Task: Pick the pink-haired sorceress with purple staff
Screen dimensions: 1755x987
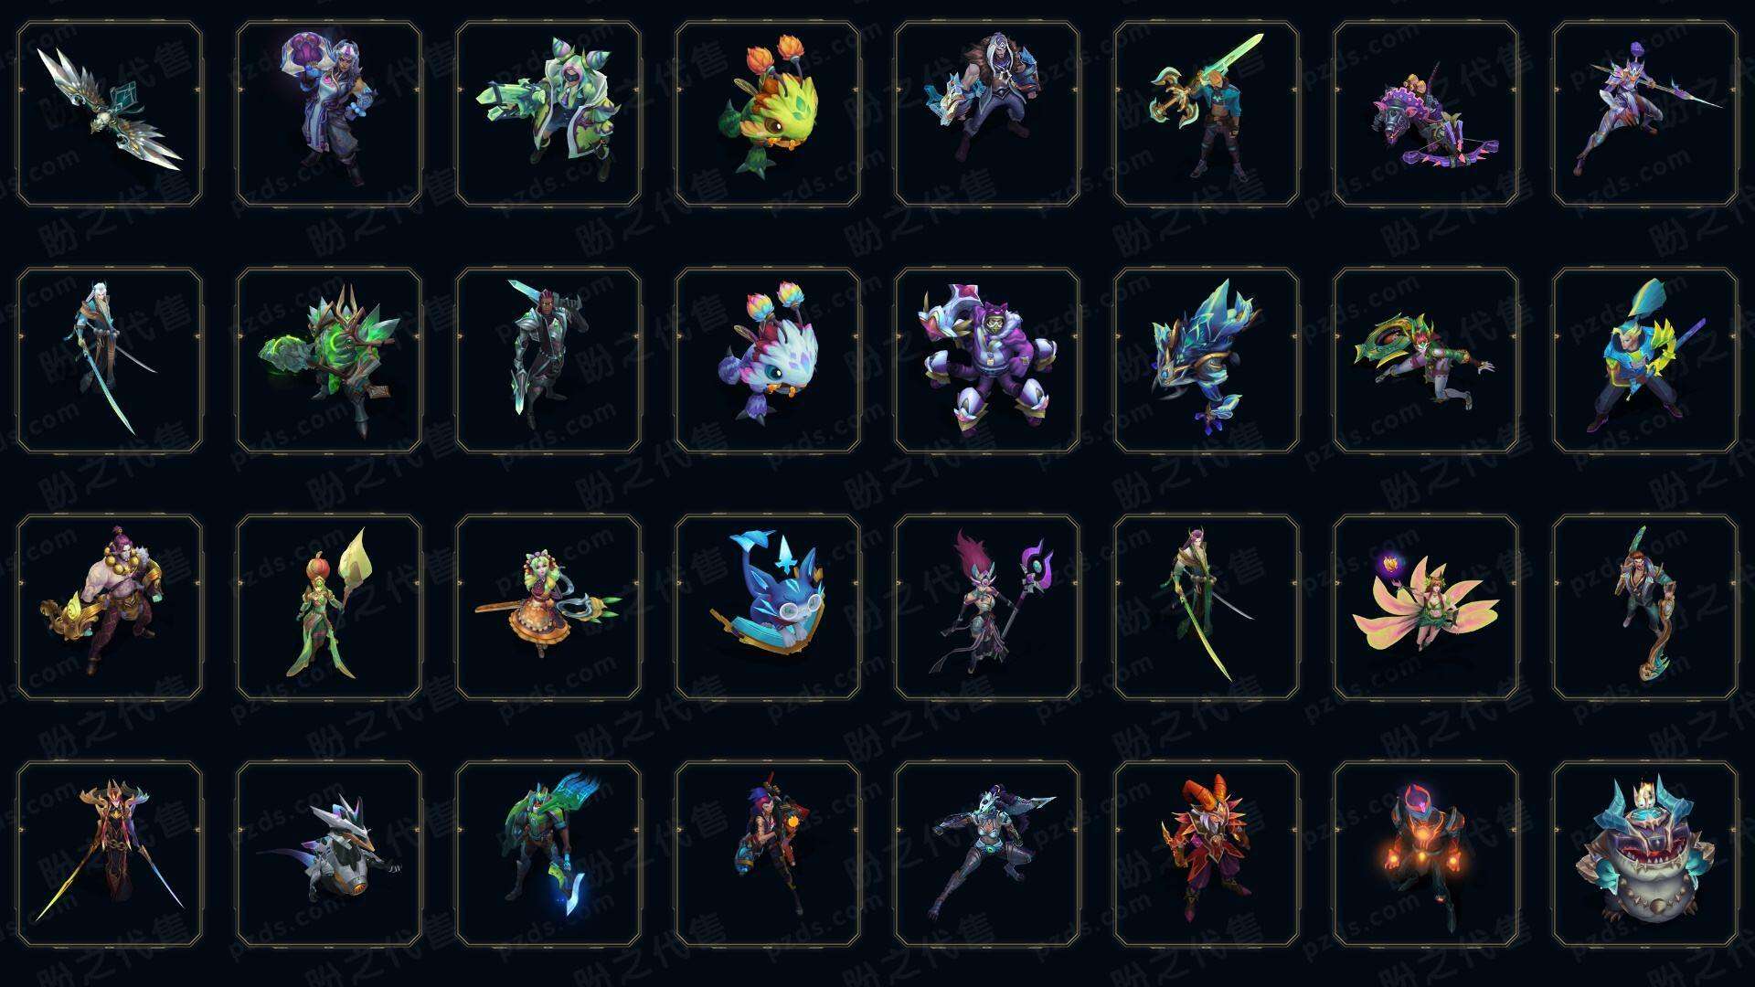Action: coord(987,607)
